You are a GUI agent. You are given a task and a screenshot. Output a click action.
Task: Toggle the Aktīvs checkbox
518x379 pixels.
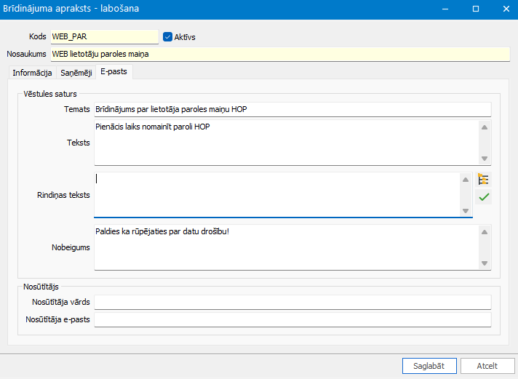(x=167, y=37)
